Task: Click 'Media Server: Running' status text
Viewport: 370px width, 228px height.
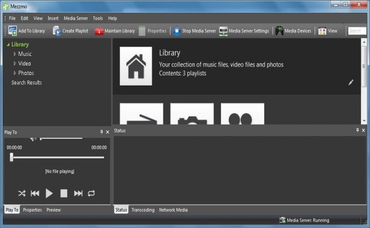Action: 308,220
